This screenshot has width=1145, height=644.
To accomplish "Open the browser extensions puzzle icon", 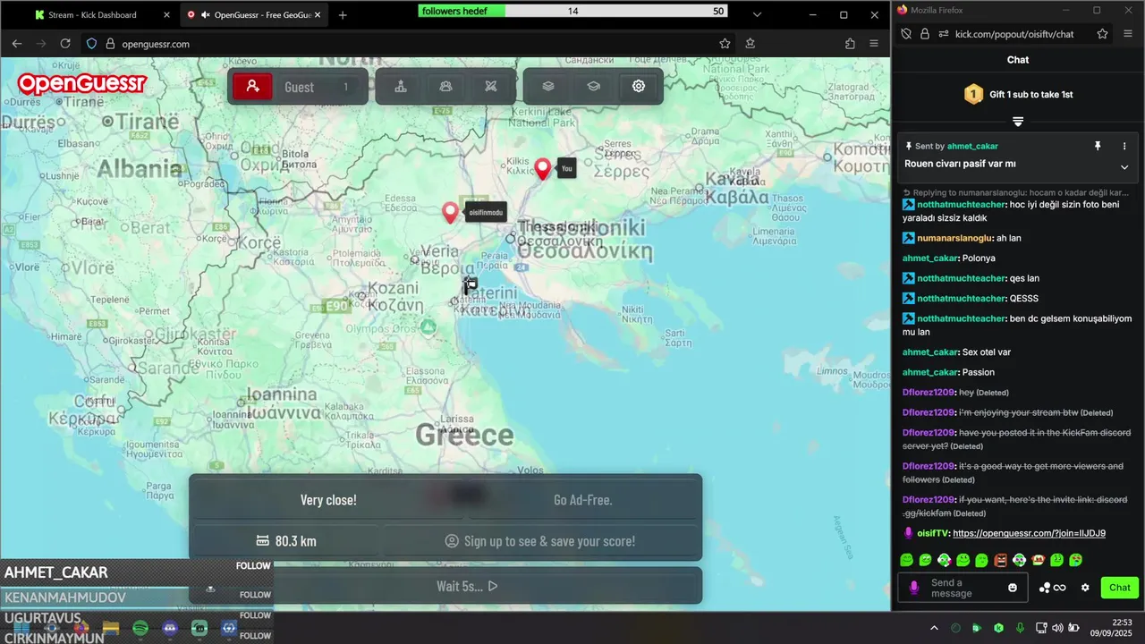I will [x=850, y=44].
